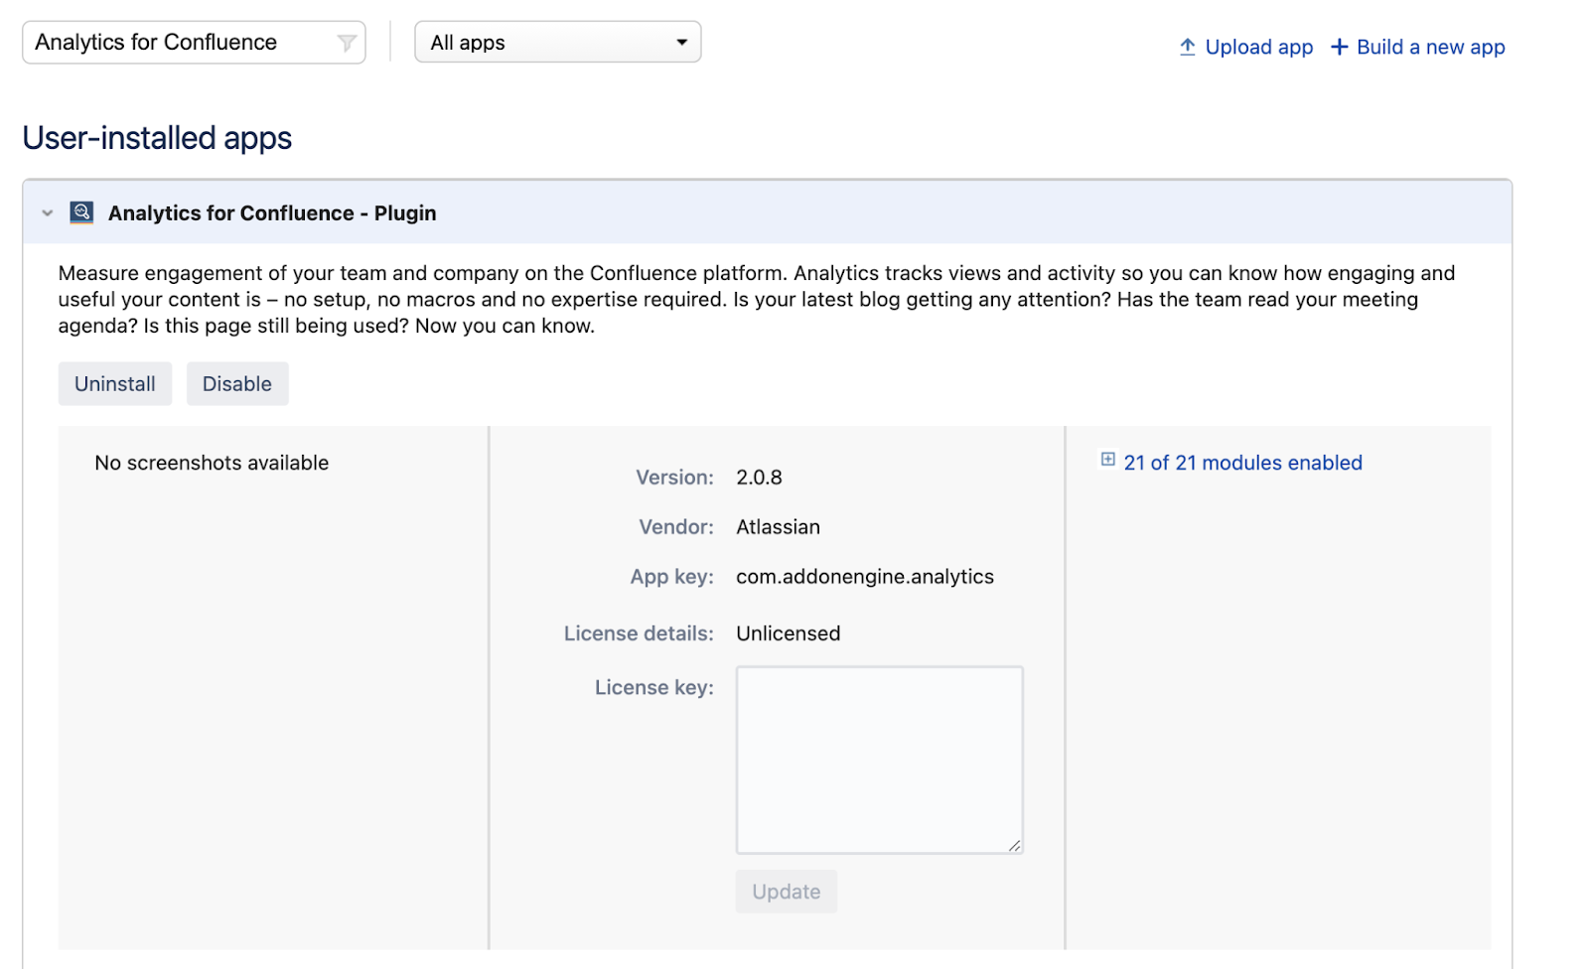Image resolution: width=1589 pixels, height=969 pixels.
Task: Select the version value 2.0.8
Action: [759, 478]
